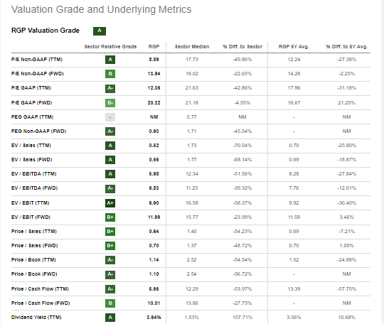
Task: Click the EV / EBITDA (TTM) grade badge
Action: coord(110,174)
